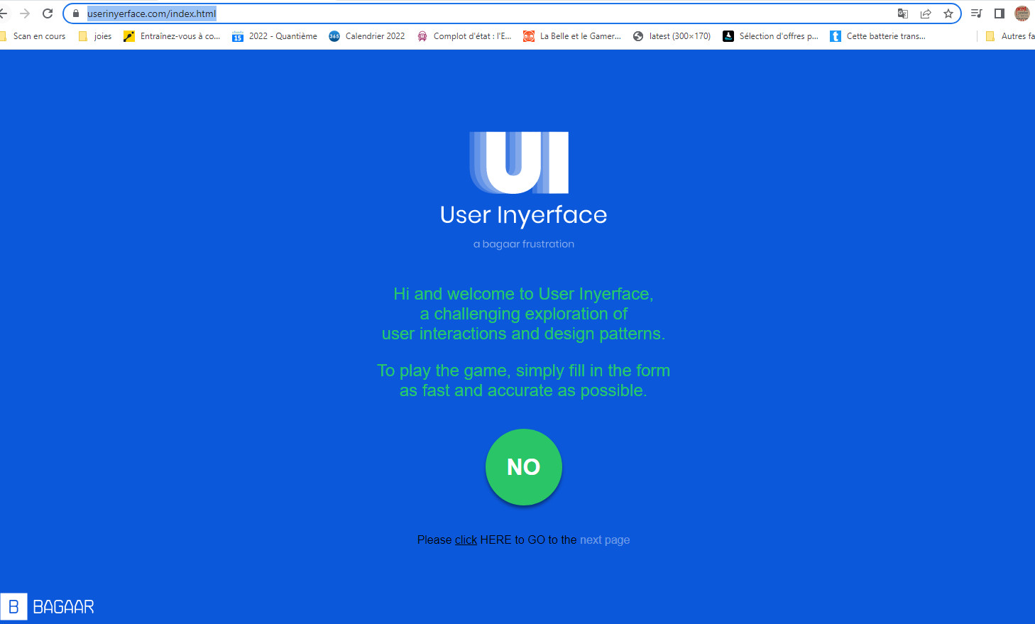The image size is (1035, 624).
Task: Open the profile avatar menu
Action: pos(1022,13)
